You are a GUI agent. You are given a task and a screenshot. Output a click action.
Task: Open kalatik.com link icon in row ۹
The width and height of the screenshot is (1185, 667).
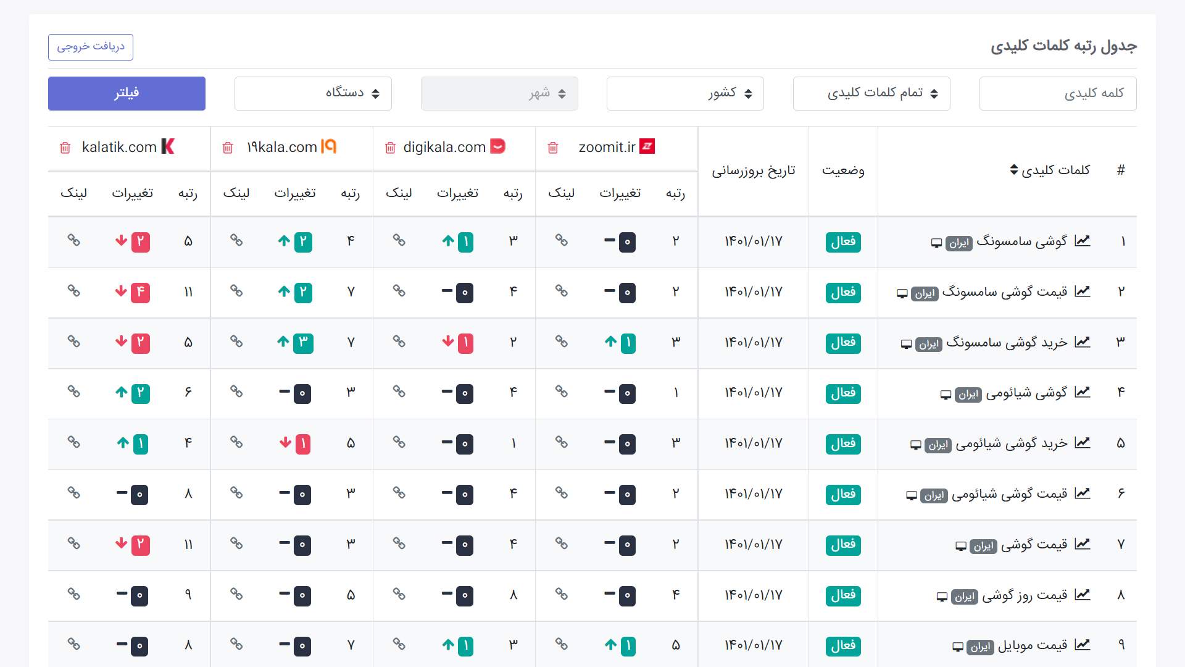(x=73, y=644)
